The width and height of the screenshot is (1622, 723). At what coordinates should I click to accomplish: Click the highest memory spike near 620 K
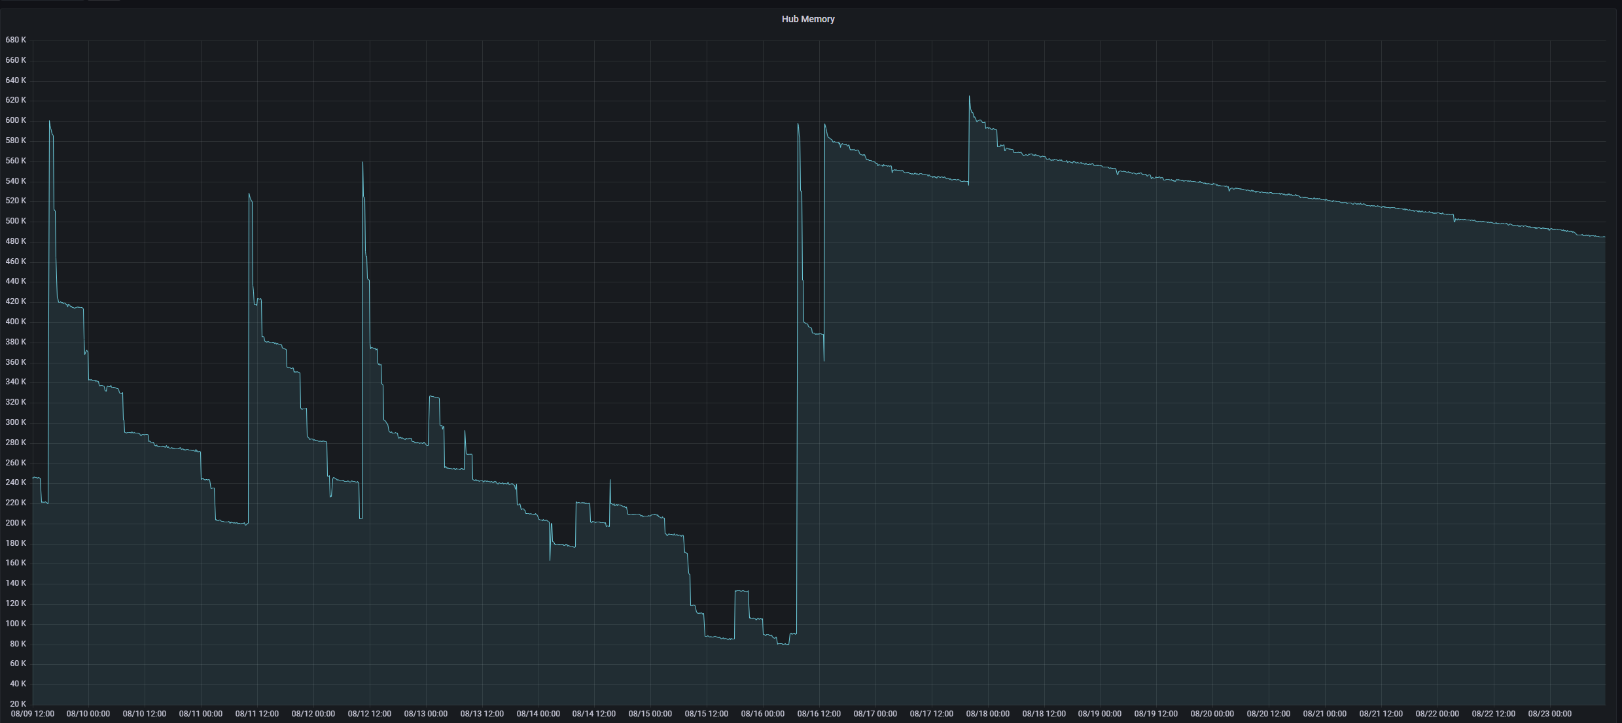click(x=969, y=97)
